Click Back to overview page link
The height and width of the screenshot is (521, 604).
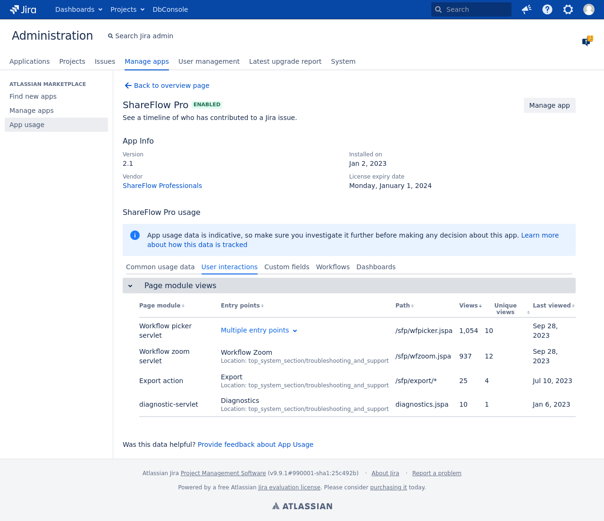pyautogui.click(x=172, y=85)
